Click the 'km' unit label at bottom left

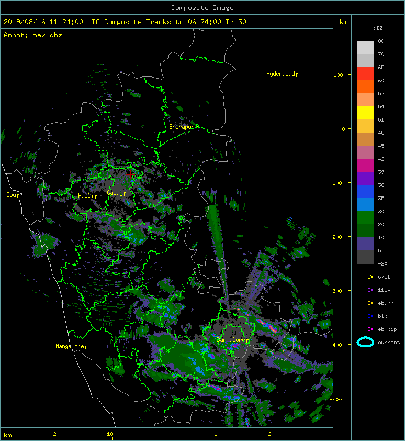pyautogui.click(x=8, y=435)
